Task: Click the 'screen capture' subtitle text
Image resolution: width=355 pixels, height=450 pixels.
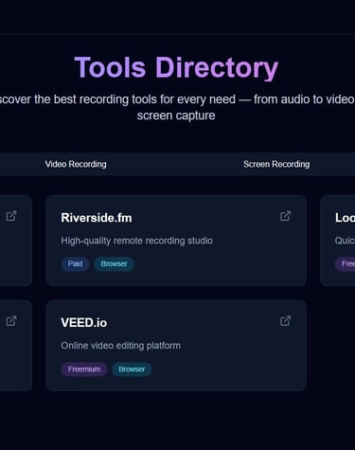Action: [176, 116]
